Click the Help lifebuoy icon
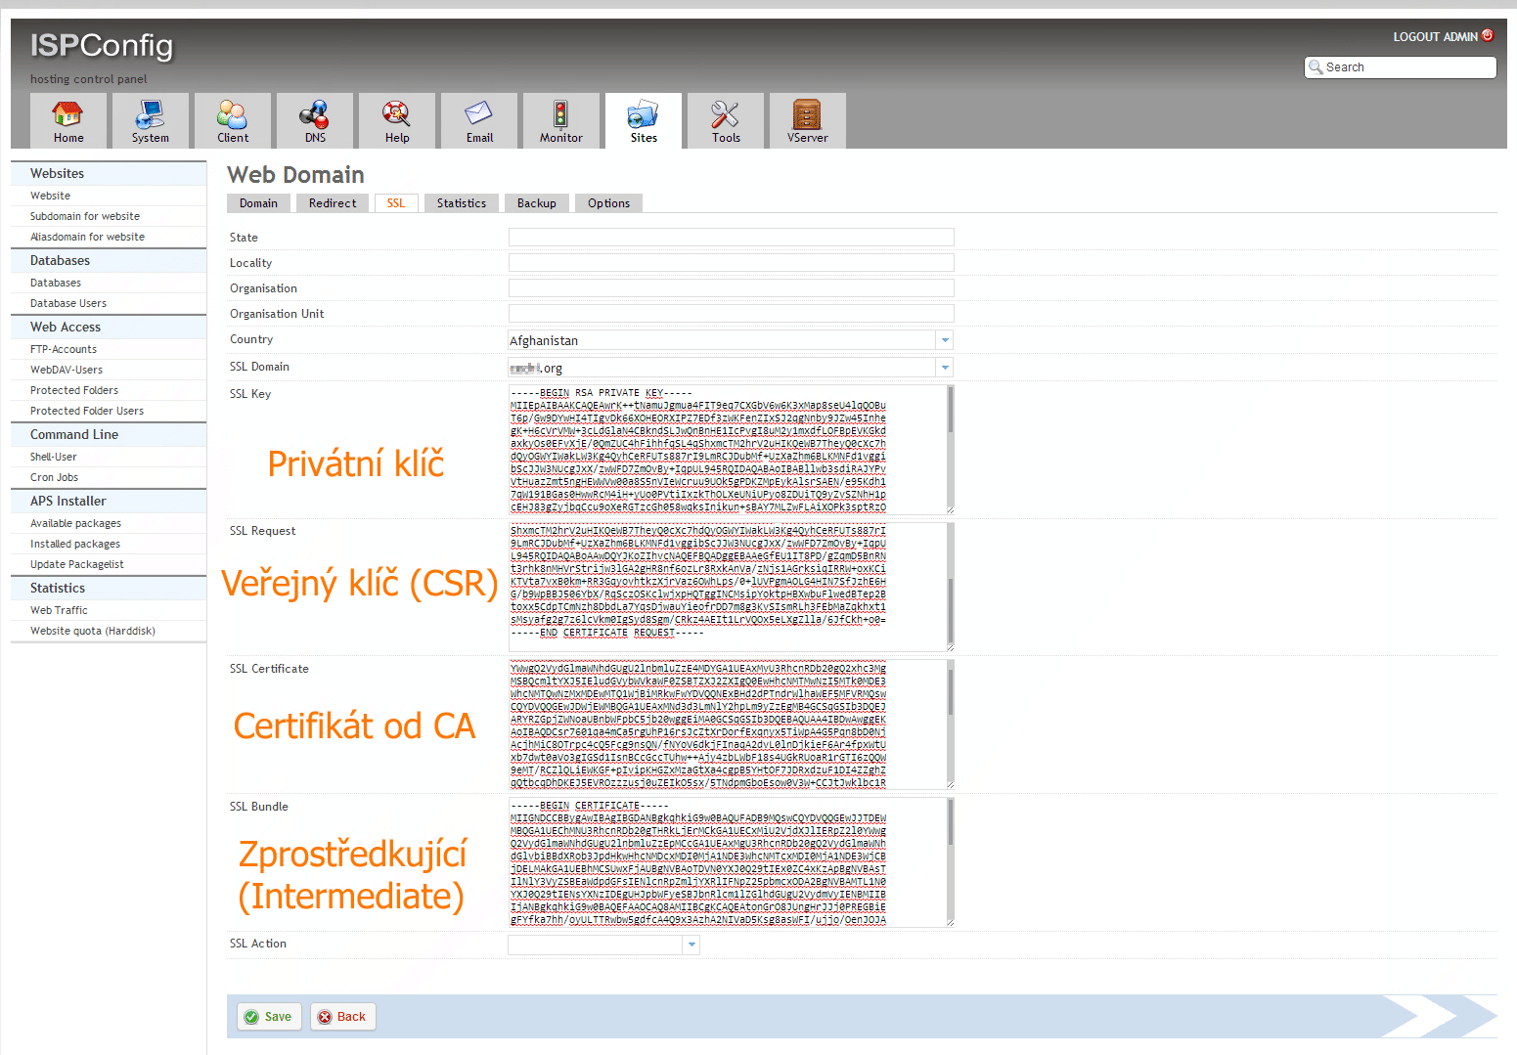 point(396,115)
